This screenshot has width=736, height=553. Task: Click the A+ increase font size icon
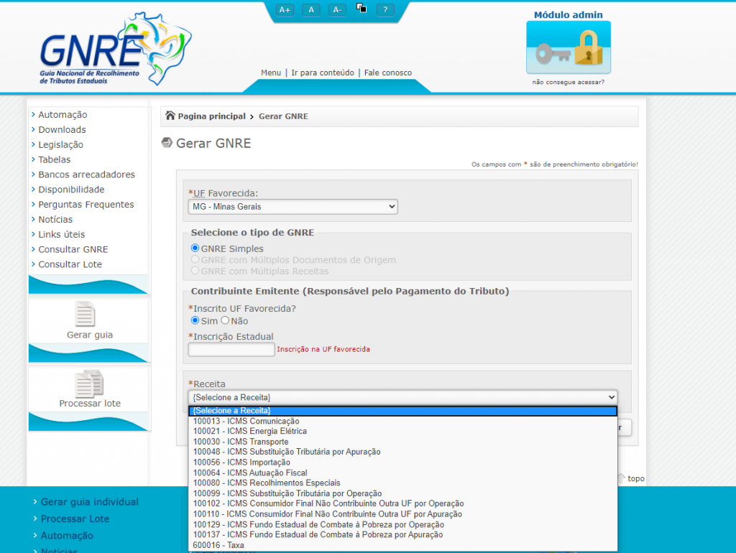point(285,9)
